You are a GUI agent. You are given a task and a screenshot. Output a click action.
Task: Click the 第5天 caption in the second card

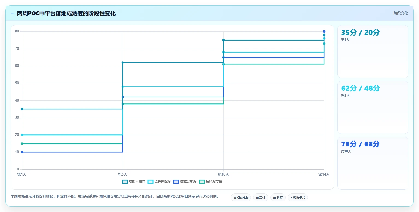[x=345, y=96]
